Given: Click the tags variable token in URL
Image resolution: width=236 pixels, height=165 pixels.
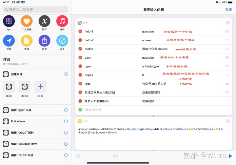Looking at the screenshot, I should point(92,133).
